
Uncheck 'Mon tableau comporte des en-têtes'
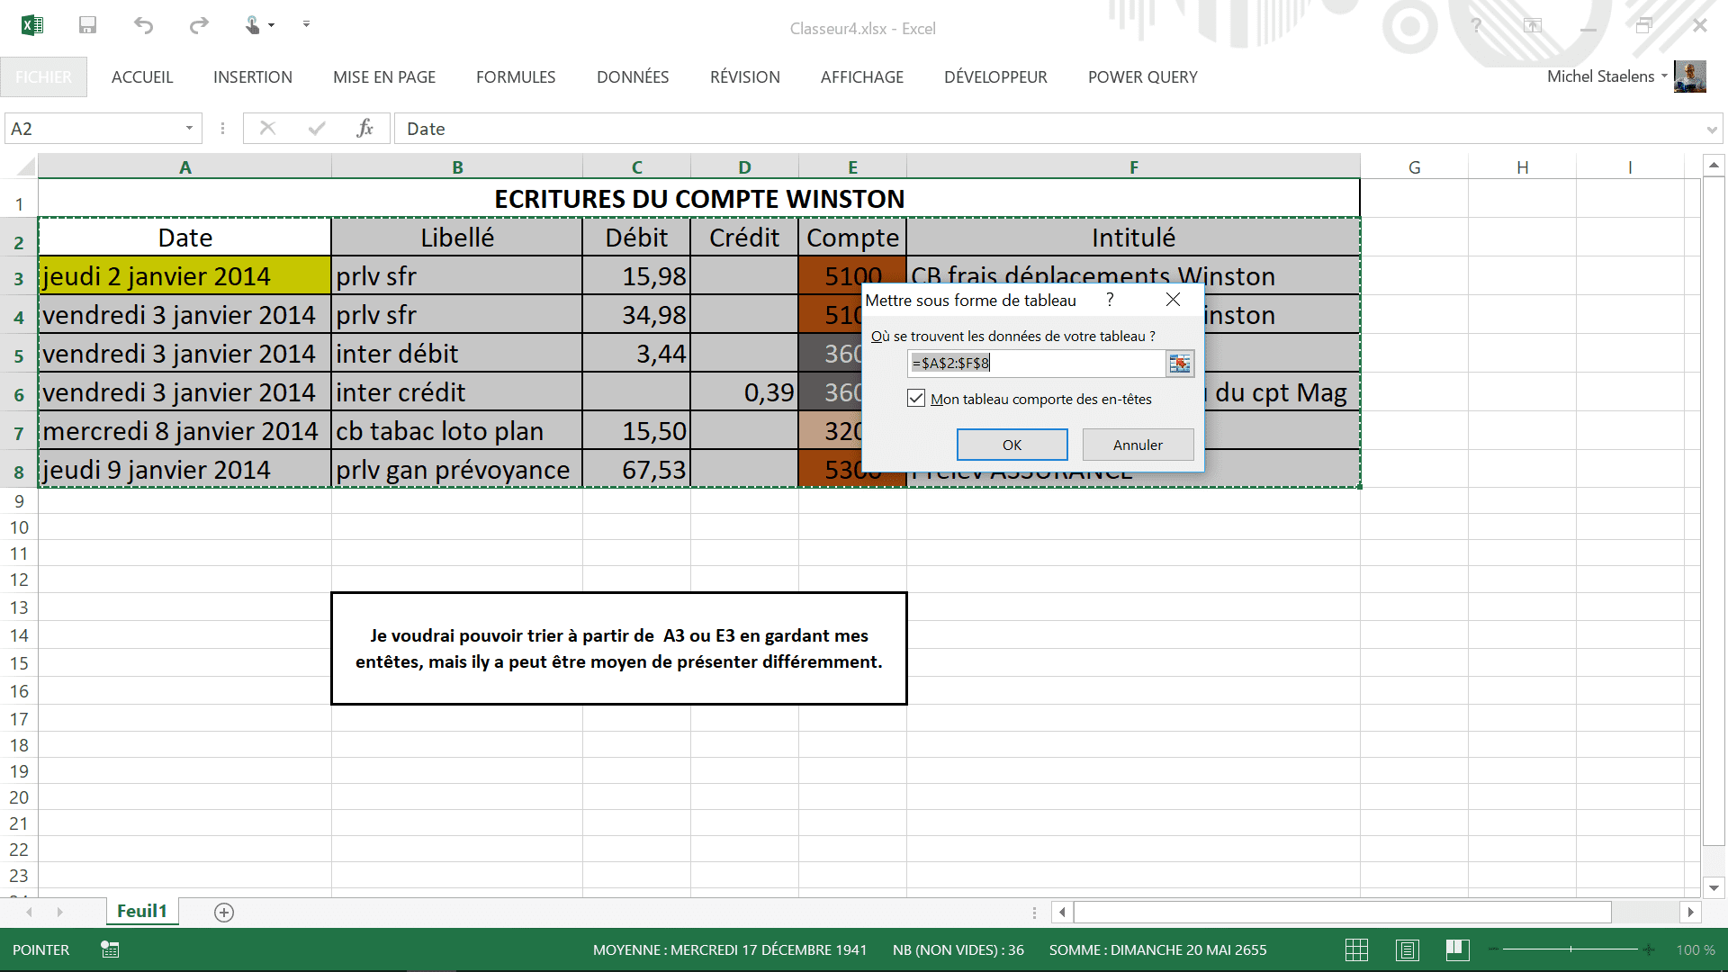916,399
